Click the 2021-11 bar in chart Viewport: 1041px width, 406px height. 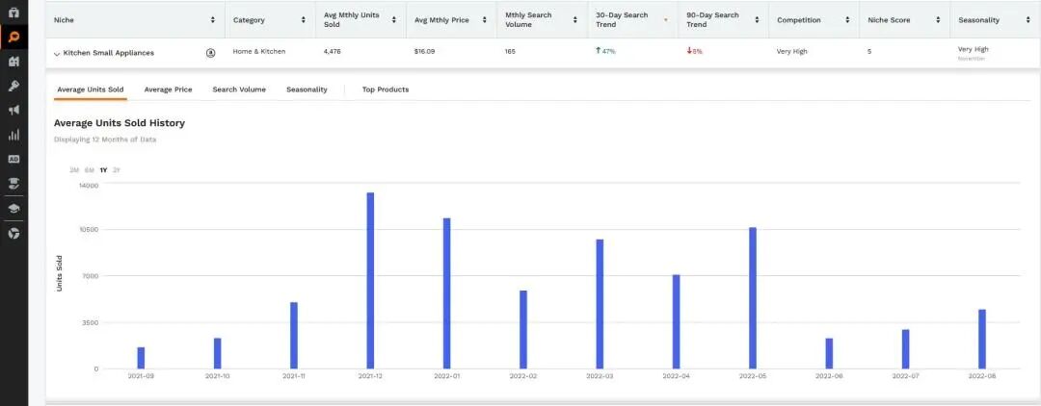coord(294,335)
